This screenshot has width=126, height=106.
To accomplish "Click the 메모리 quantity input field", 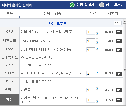I will (x=91, y=50).
